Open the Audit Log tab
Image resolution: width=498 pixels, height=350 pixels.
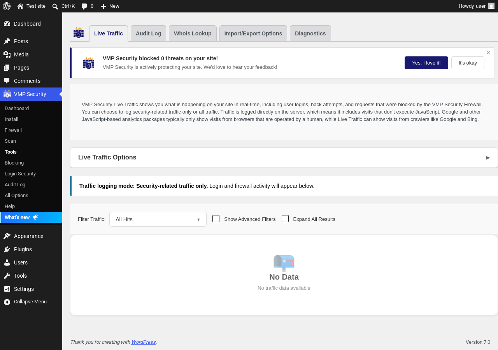click(148, 33)
